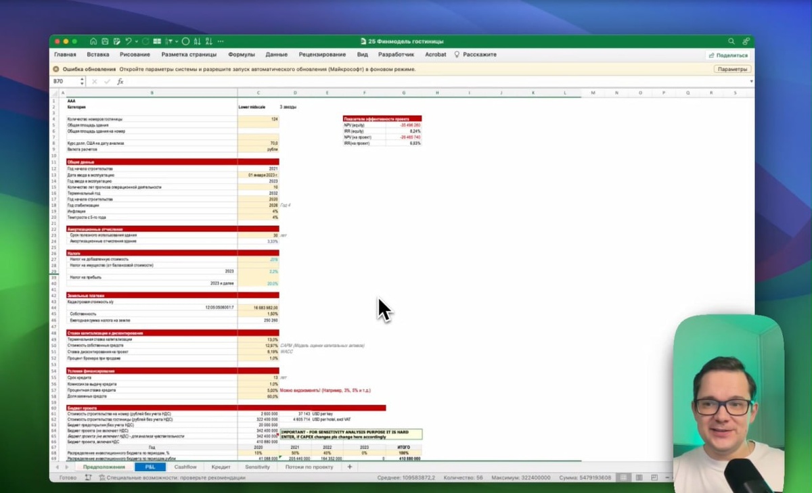Screen dimensions: 812x493
Task: Switch to the Cashflow sheet tab
Action: [185, 467]
